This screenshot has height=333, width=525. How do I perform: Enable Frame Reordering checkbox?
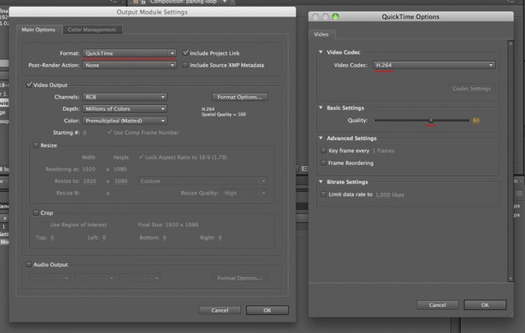pos(322,162)
